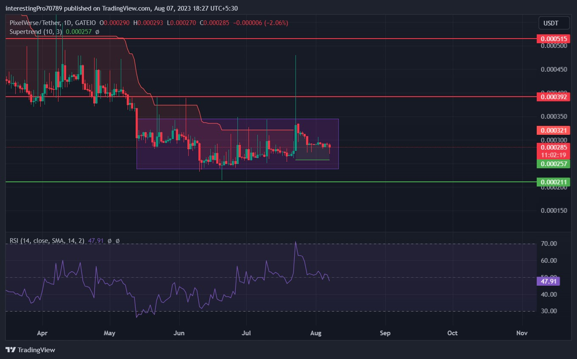This screenshot has height=359, width=577.
Task: Click the 0.000450 price scale value
Action: coord(553,70)
